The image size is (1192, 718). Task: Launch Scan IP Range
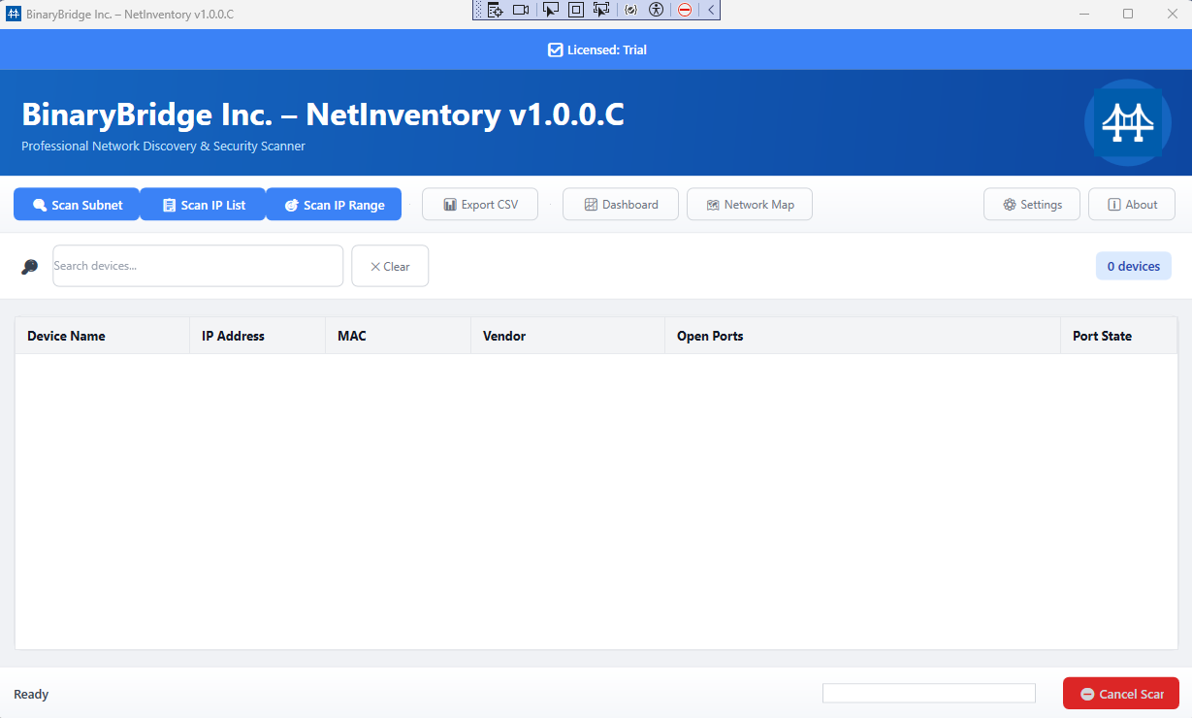tap(334, 204)
